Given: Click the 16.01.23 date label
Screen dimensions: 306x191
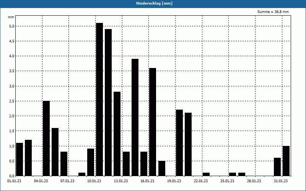Looking at the screenshot, I should click(x=147, y=181).
